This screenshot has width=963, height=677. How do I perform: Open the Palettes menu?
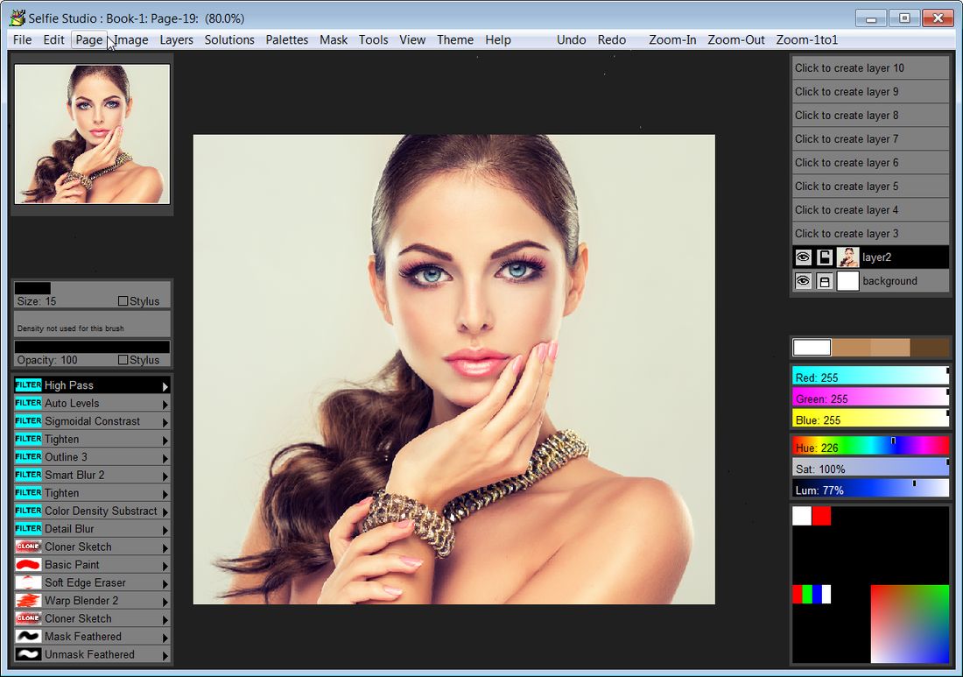click(286, 39)
